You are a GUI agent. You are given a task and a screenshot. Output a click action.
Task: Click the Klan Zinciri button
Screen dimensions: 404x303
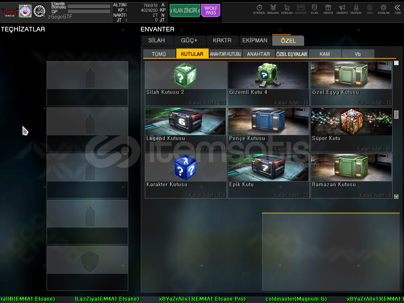pyautogui.click(x=185, y=11)
